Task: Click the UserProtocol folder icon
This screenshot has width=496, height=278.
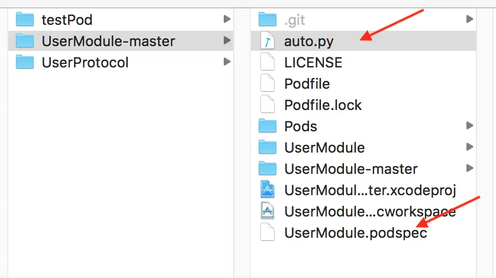Action: (25, 62)
